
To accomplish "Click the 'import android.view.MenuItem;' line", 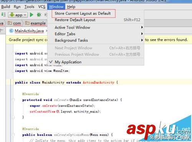I will pyautogui.click(x=42, y=71).
